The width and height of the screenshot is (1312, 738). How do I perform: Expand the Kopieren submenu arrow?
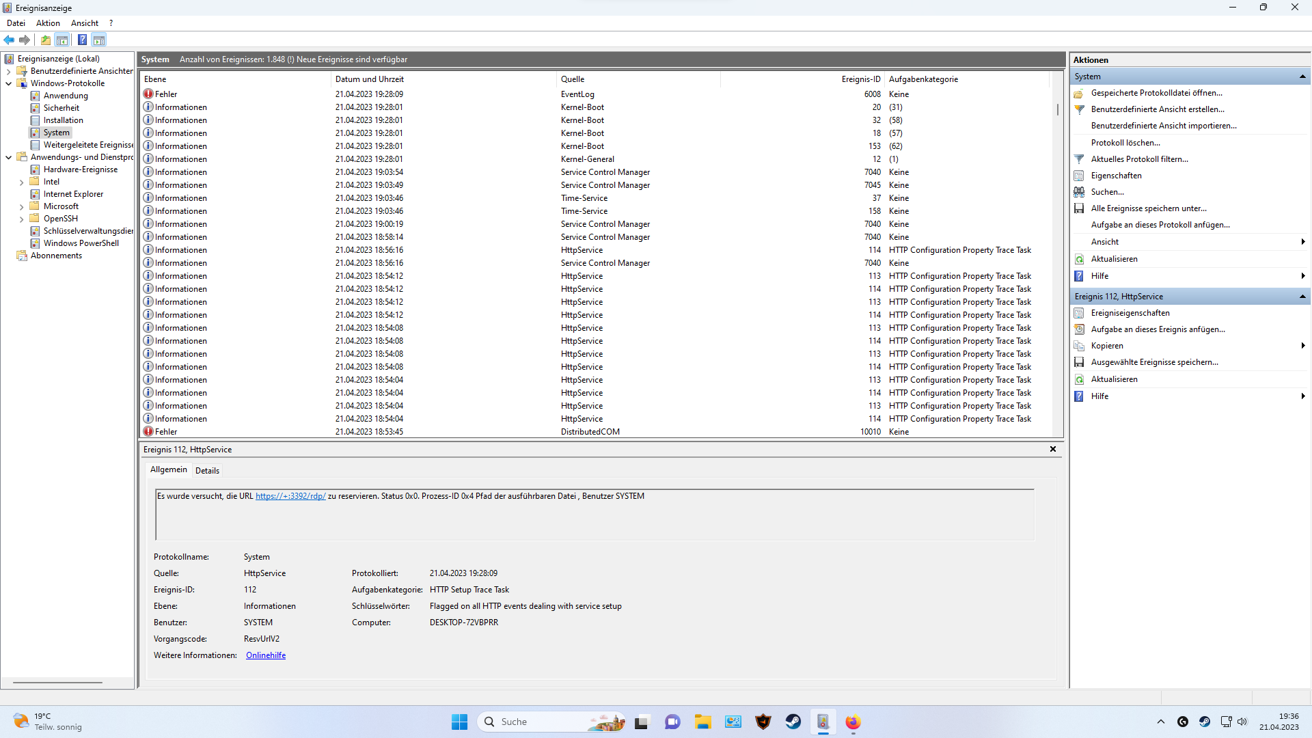coord(1302,346)
